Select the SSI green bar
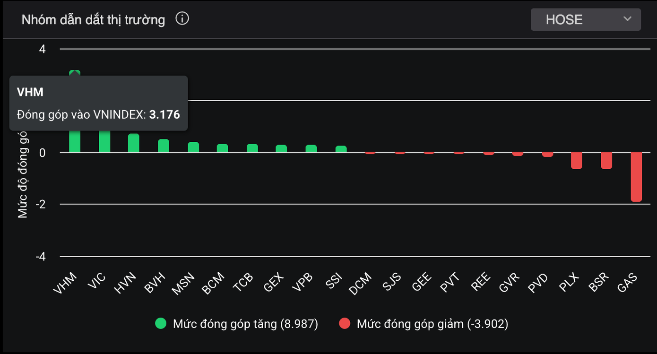This screenshot has height=354, width=657. [x=341, y=149]
